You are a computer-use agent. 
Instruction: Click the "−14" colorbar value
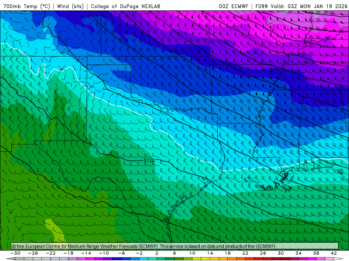(x=86, y=253)
